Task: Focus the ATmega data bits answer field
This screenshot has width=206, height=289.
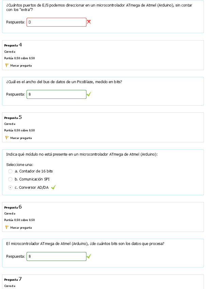Action: pos(56,256)
